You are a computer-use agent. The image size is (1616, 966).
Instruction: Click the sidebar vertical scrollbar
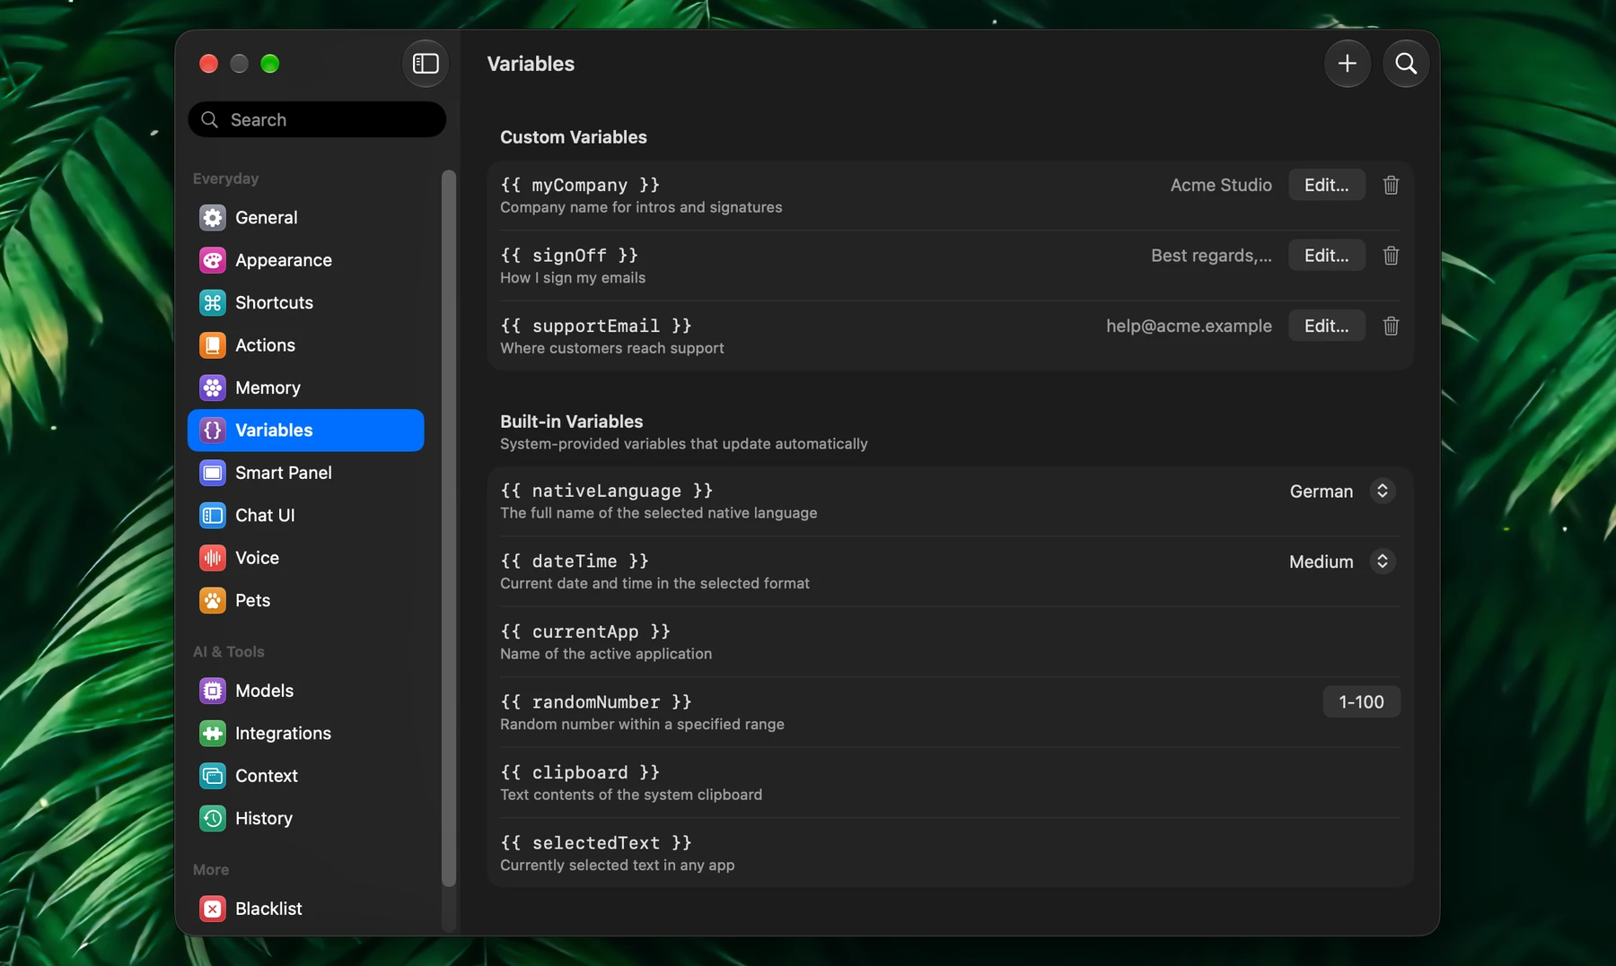(449, 527)
